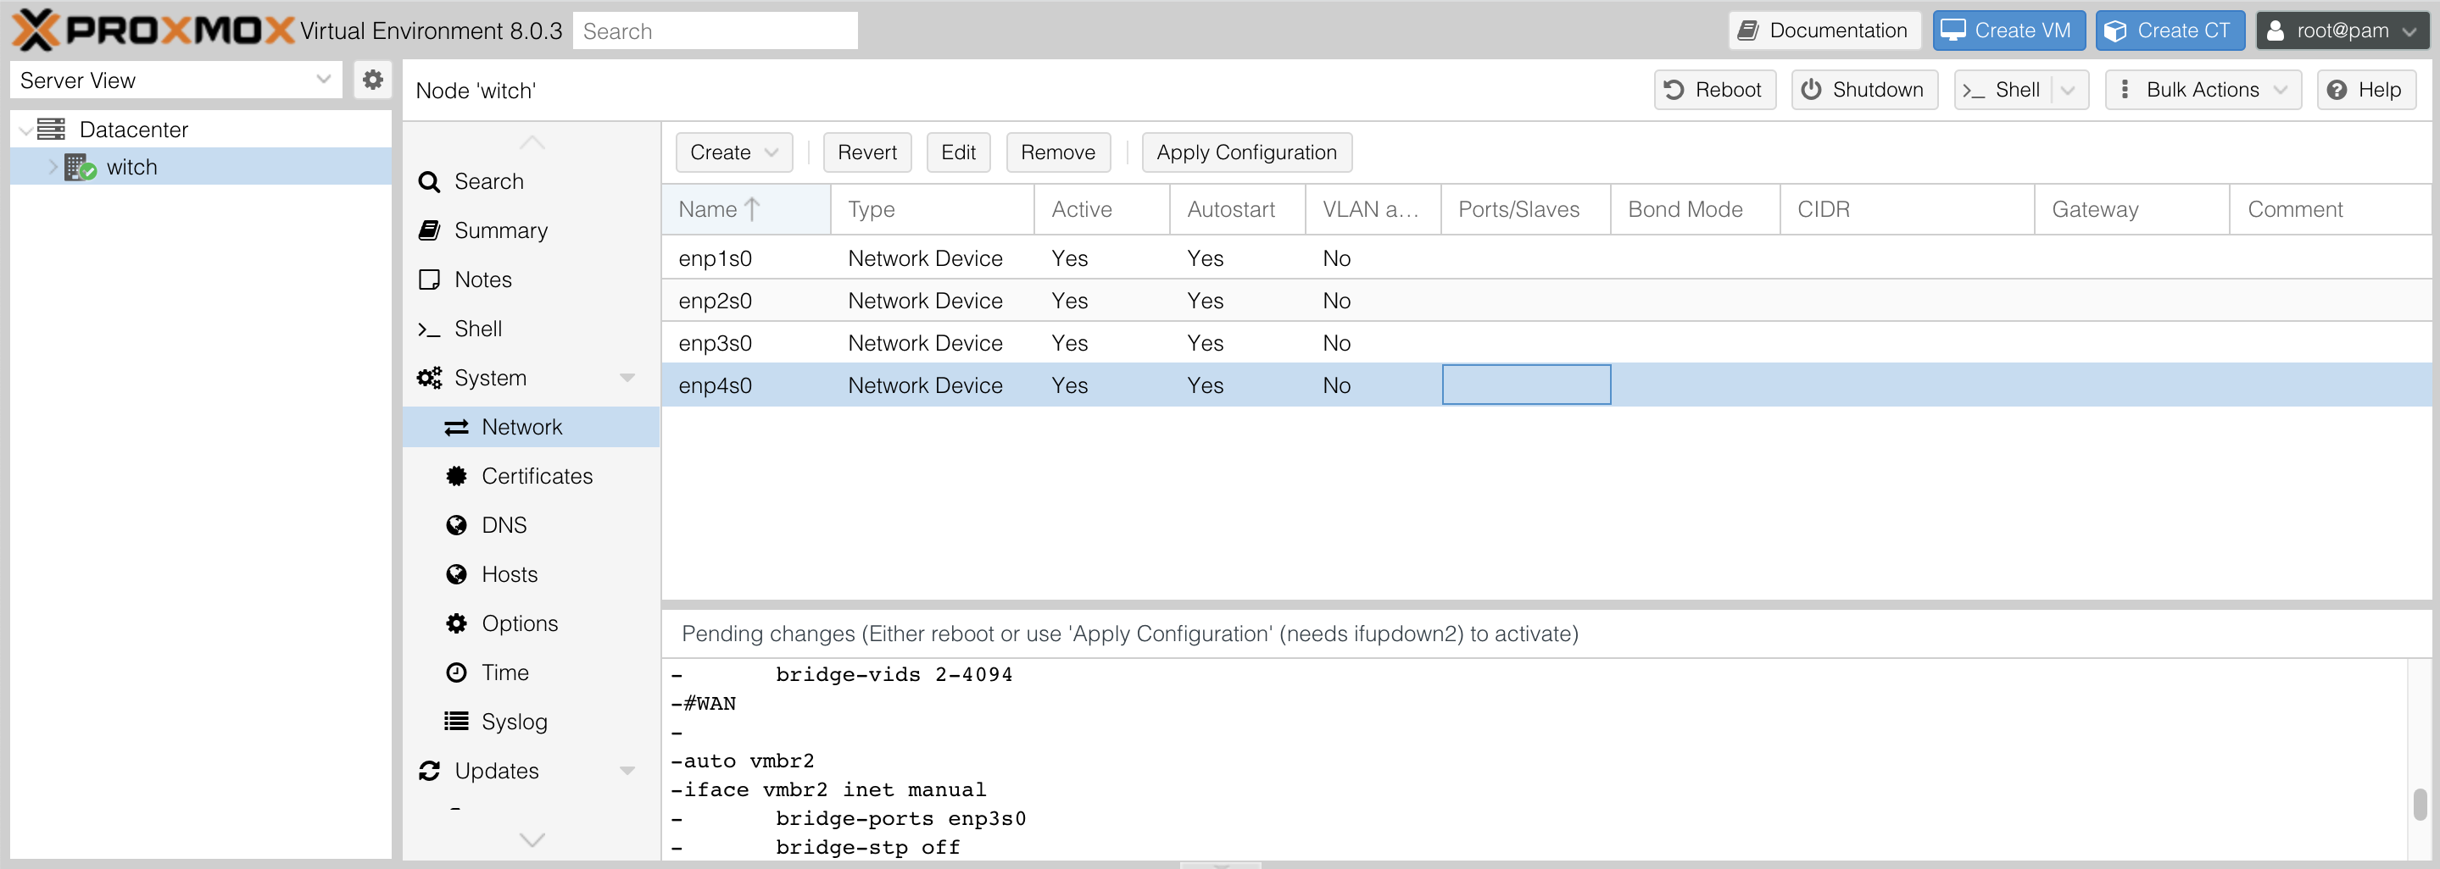Open the Notes panel
The width and height of the screenshot is (2440, 869).
click(x=429, y=280)
